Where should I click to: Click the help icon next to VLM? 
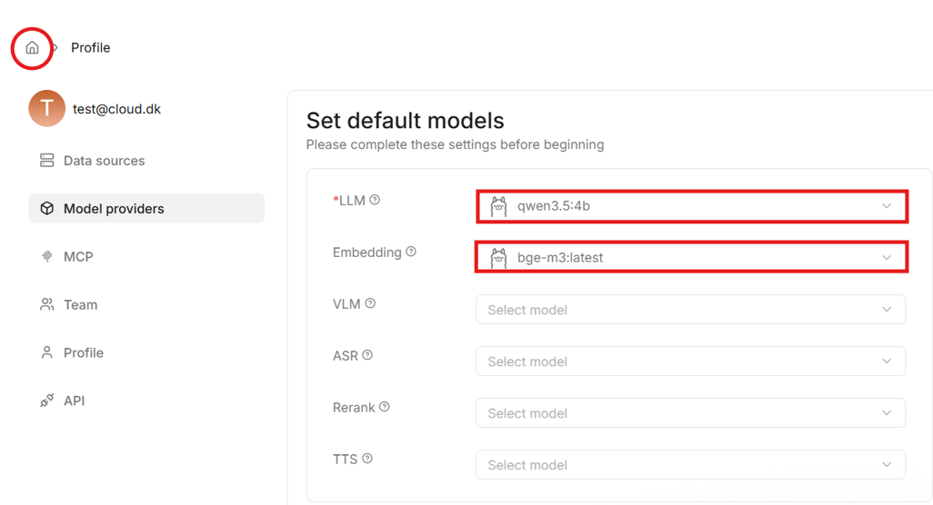tap(370, 303)
